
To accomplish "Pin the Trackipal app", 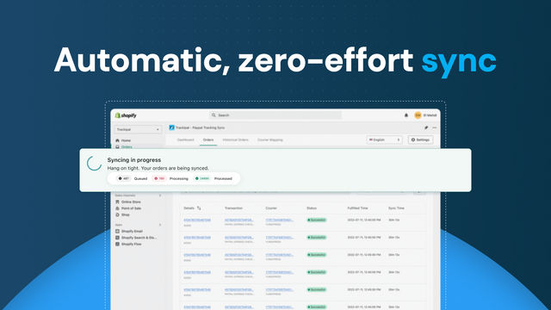I will [x=426, y=127].
